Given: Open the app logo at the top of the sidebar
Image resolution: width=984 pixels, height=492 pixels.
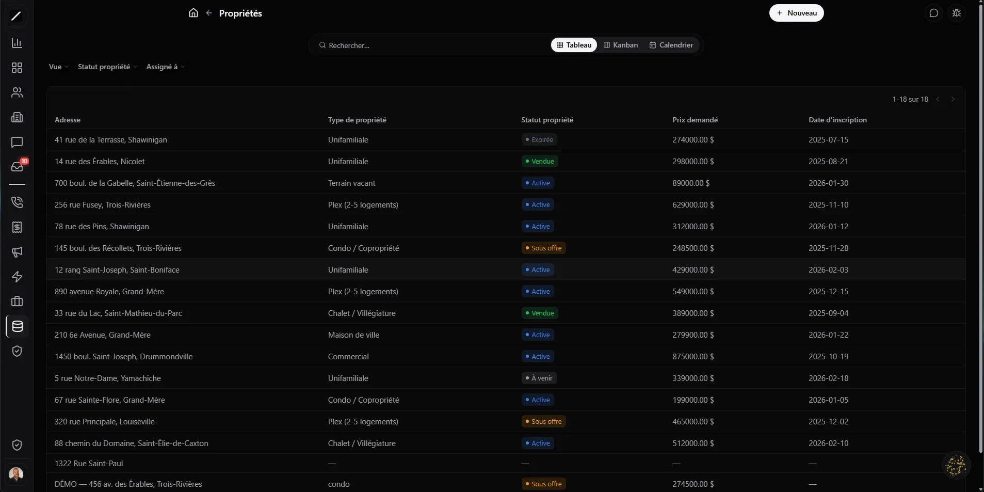Looking at the screenshot, I should [x=17, y=16].
